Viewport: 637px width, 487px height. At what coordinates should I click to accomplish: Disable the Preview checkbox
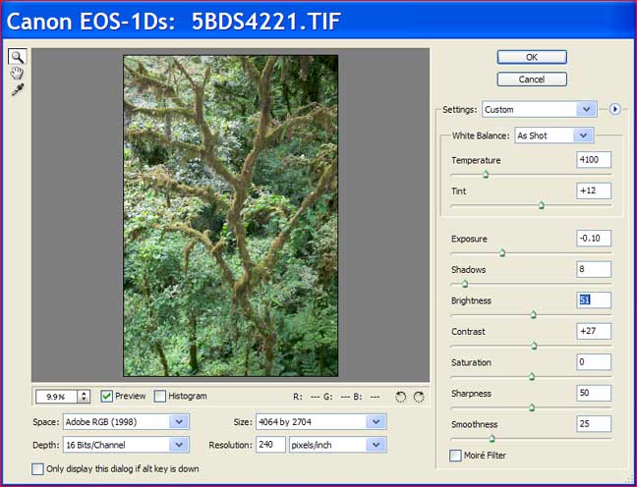click(107, 397)
